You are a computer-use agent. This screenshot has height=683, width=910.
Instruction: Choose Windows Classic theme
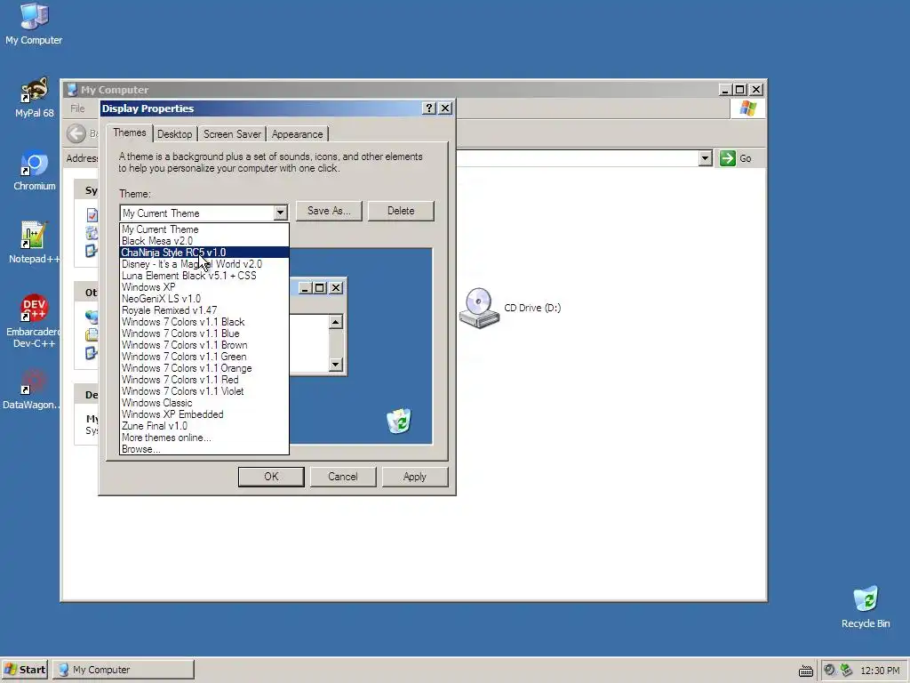tap(204, 403)
